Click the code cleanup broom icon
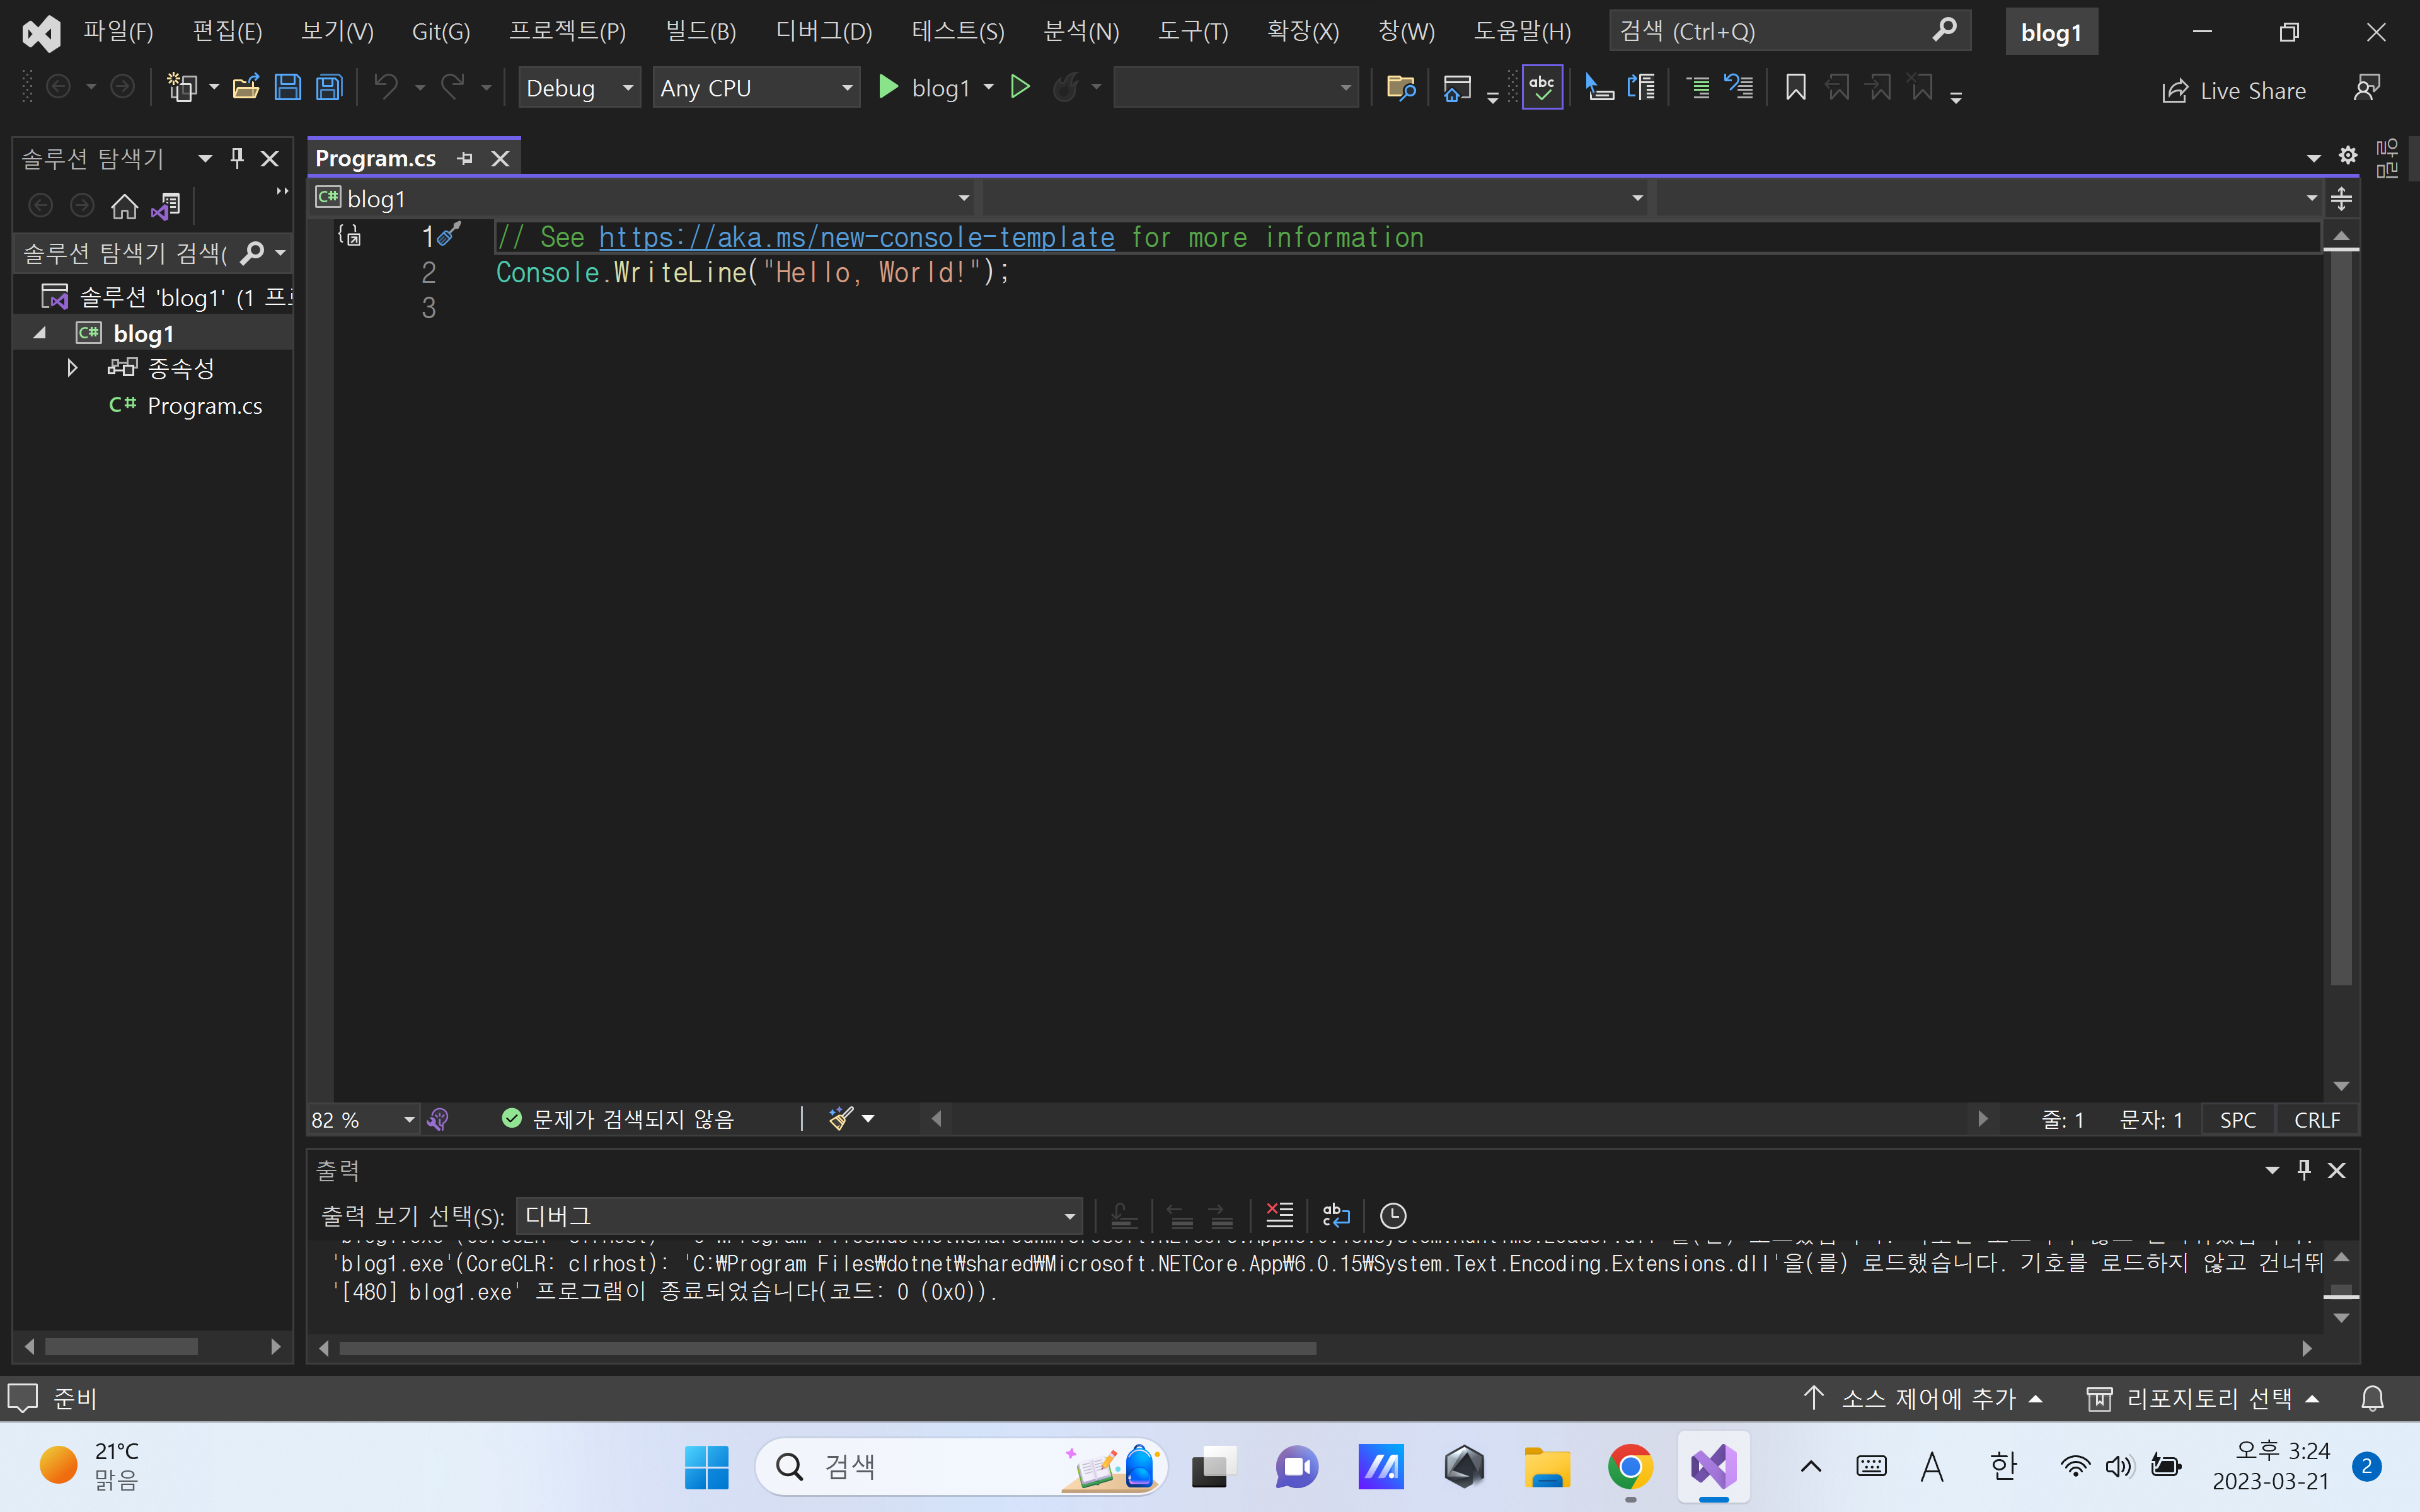This screenshot has width=2420, height=1512. coord(841,1118)
